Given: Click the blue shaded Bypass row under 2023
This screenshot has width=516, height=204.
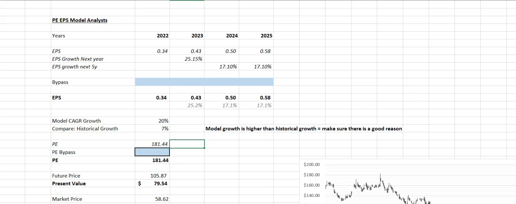Looking at the screenshot, I should pyautogui.click(x=187, y=82).
